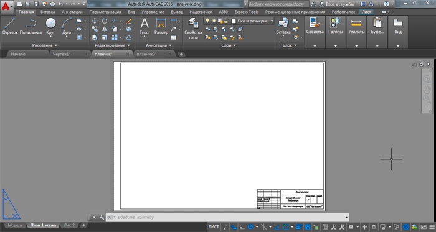Toggle ЛИСТ paper space button
Screen dimensions: 436x232
[x=214, y=227]
